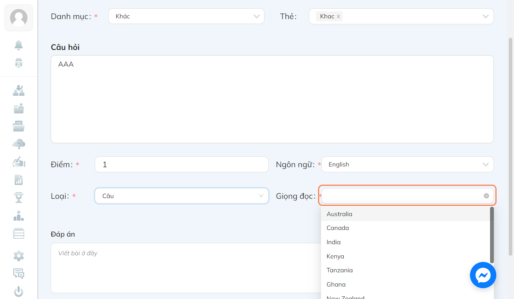
Task: Click the Điểm score input field
Action: tap(182, 164)
